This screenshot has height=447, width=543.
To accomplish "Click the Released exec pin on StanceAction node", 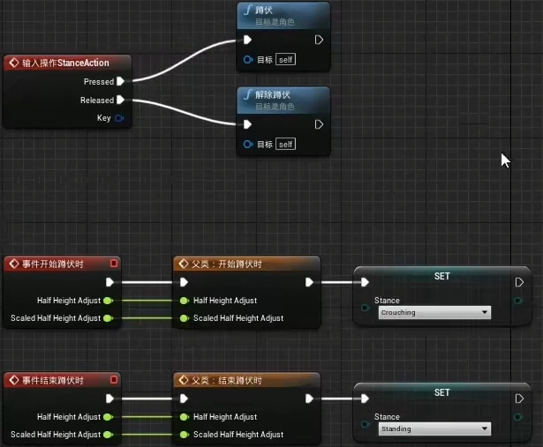I will pos(120,100).
